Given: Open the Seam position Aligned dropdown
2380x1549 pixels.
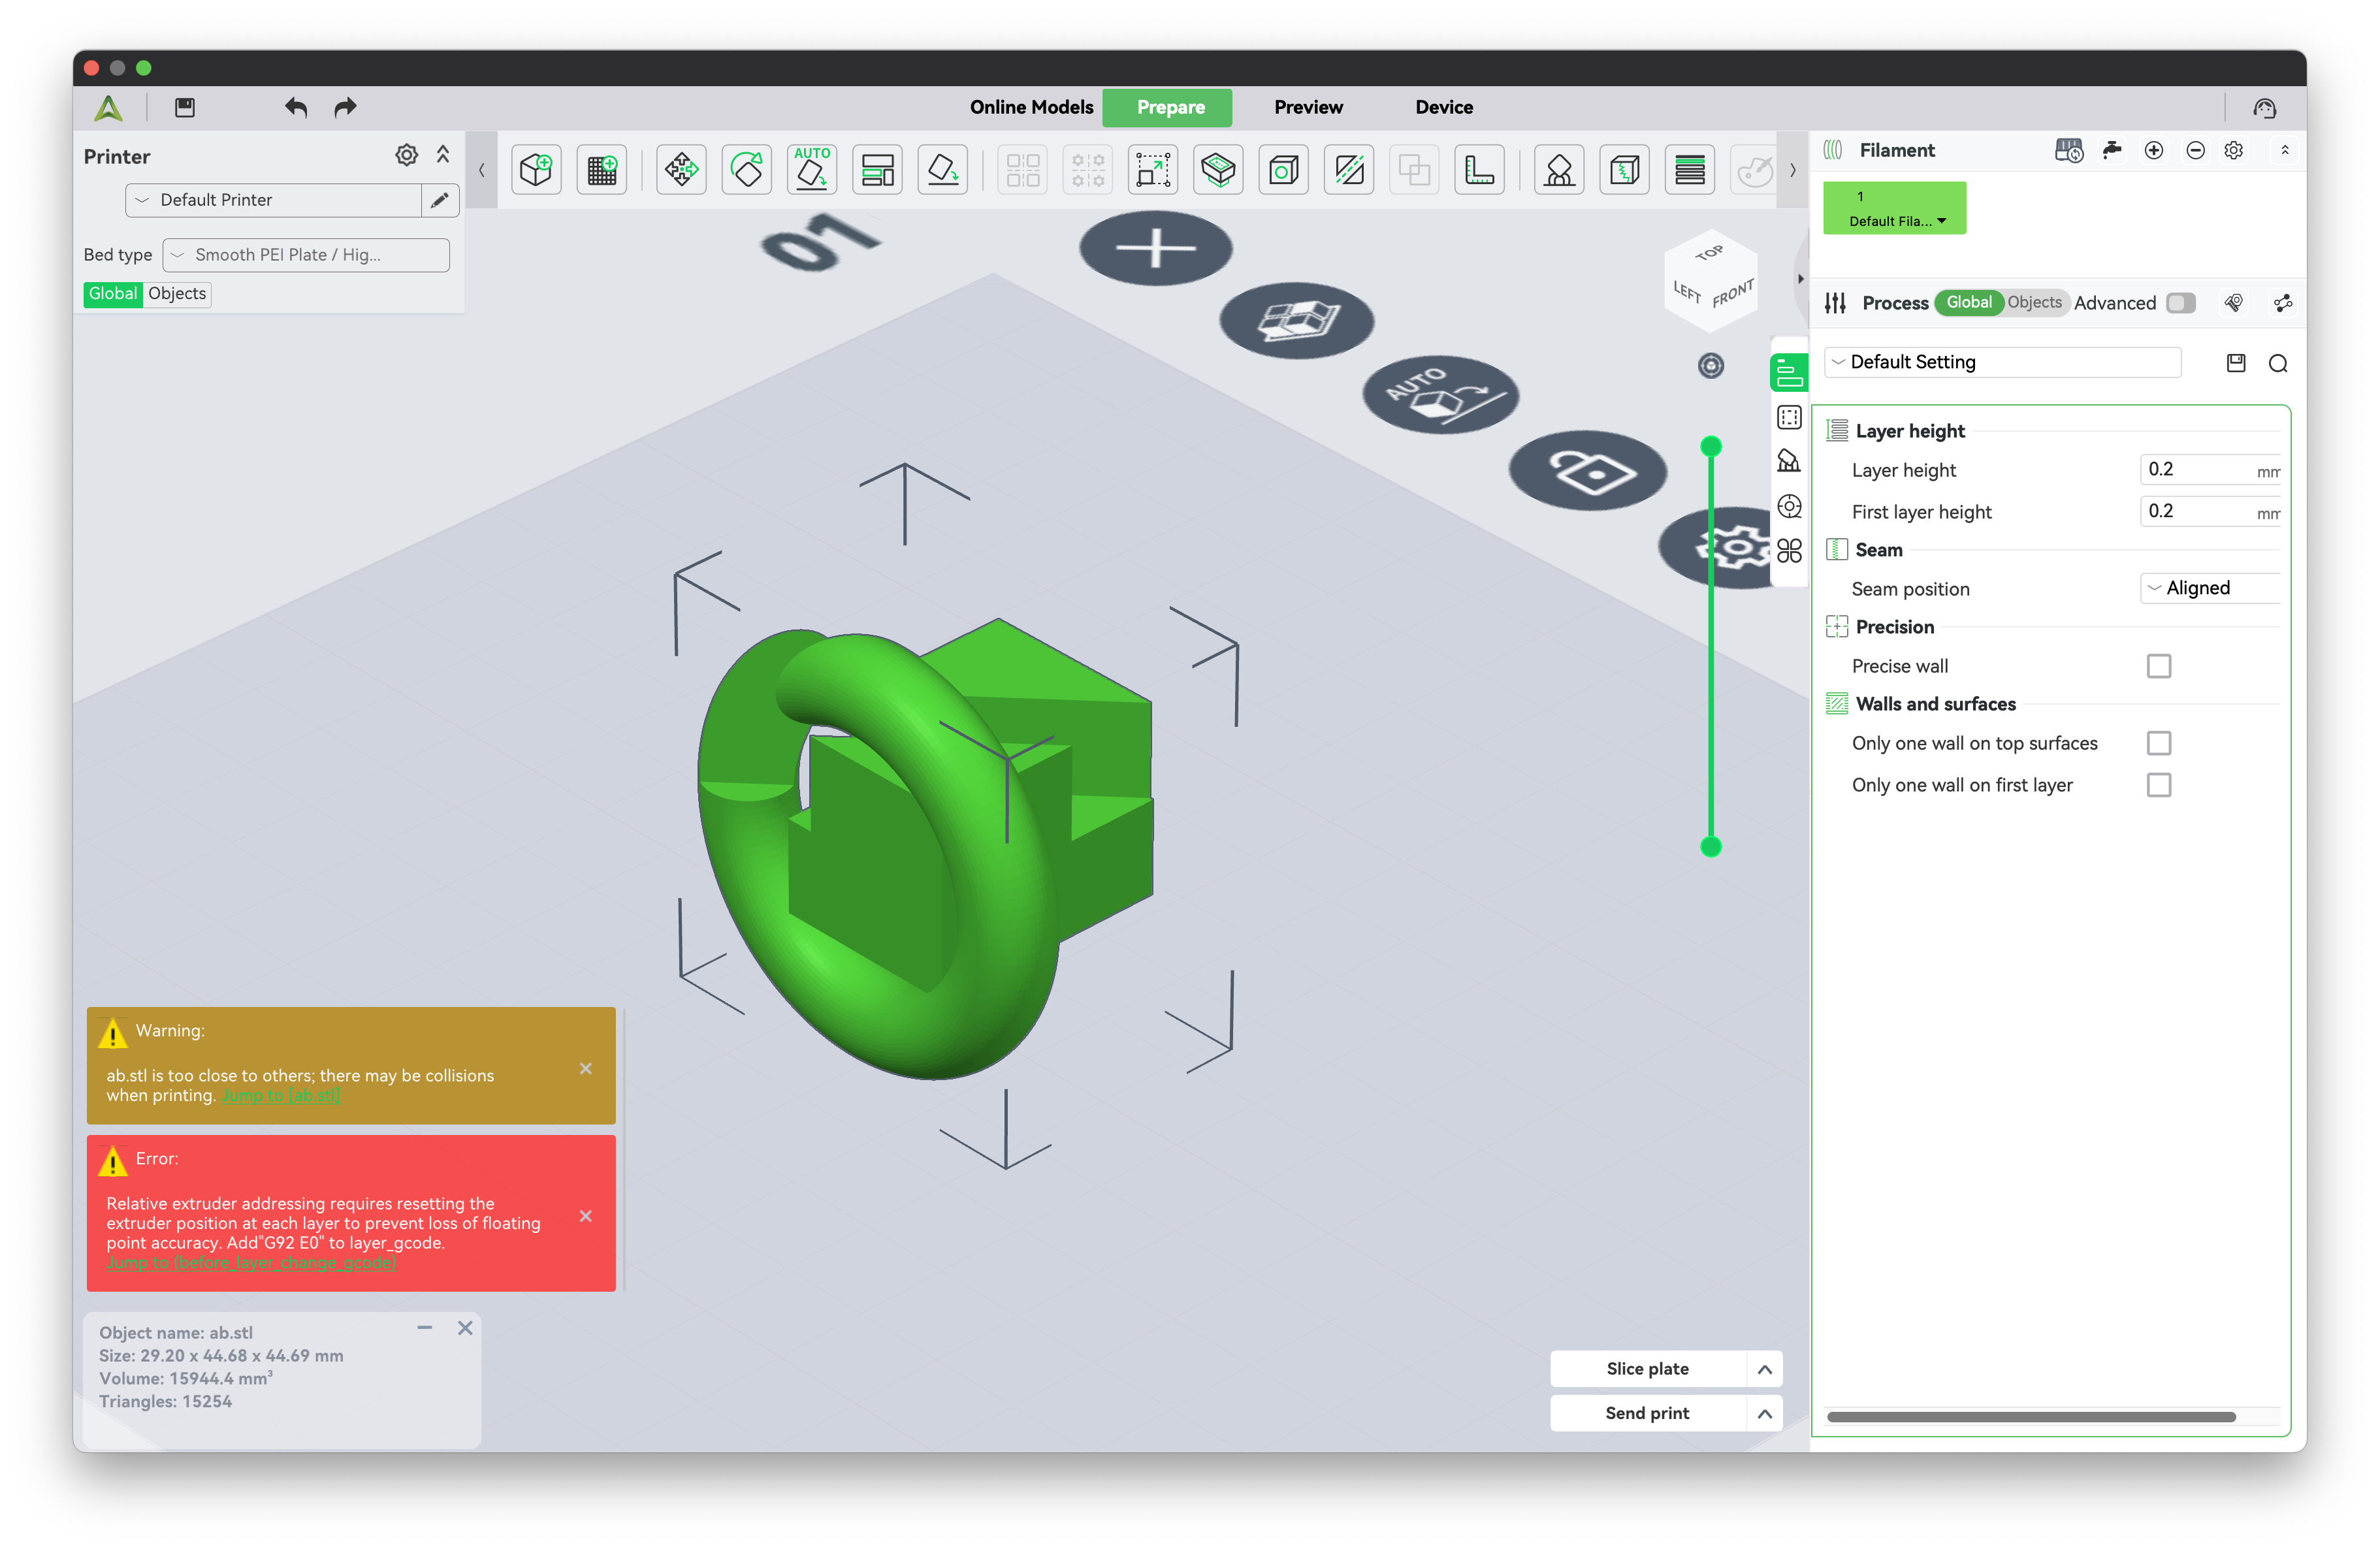Looking at the screenshot, I should point(2211,588).
